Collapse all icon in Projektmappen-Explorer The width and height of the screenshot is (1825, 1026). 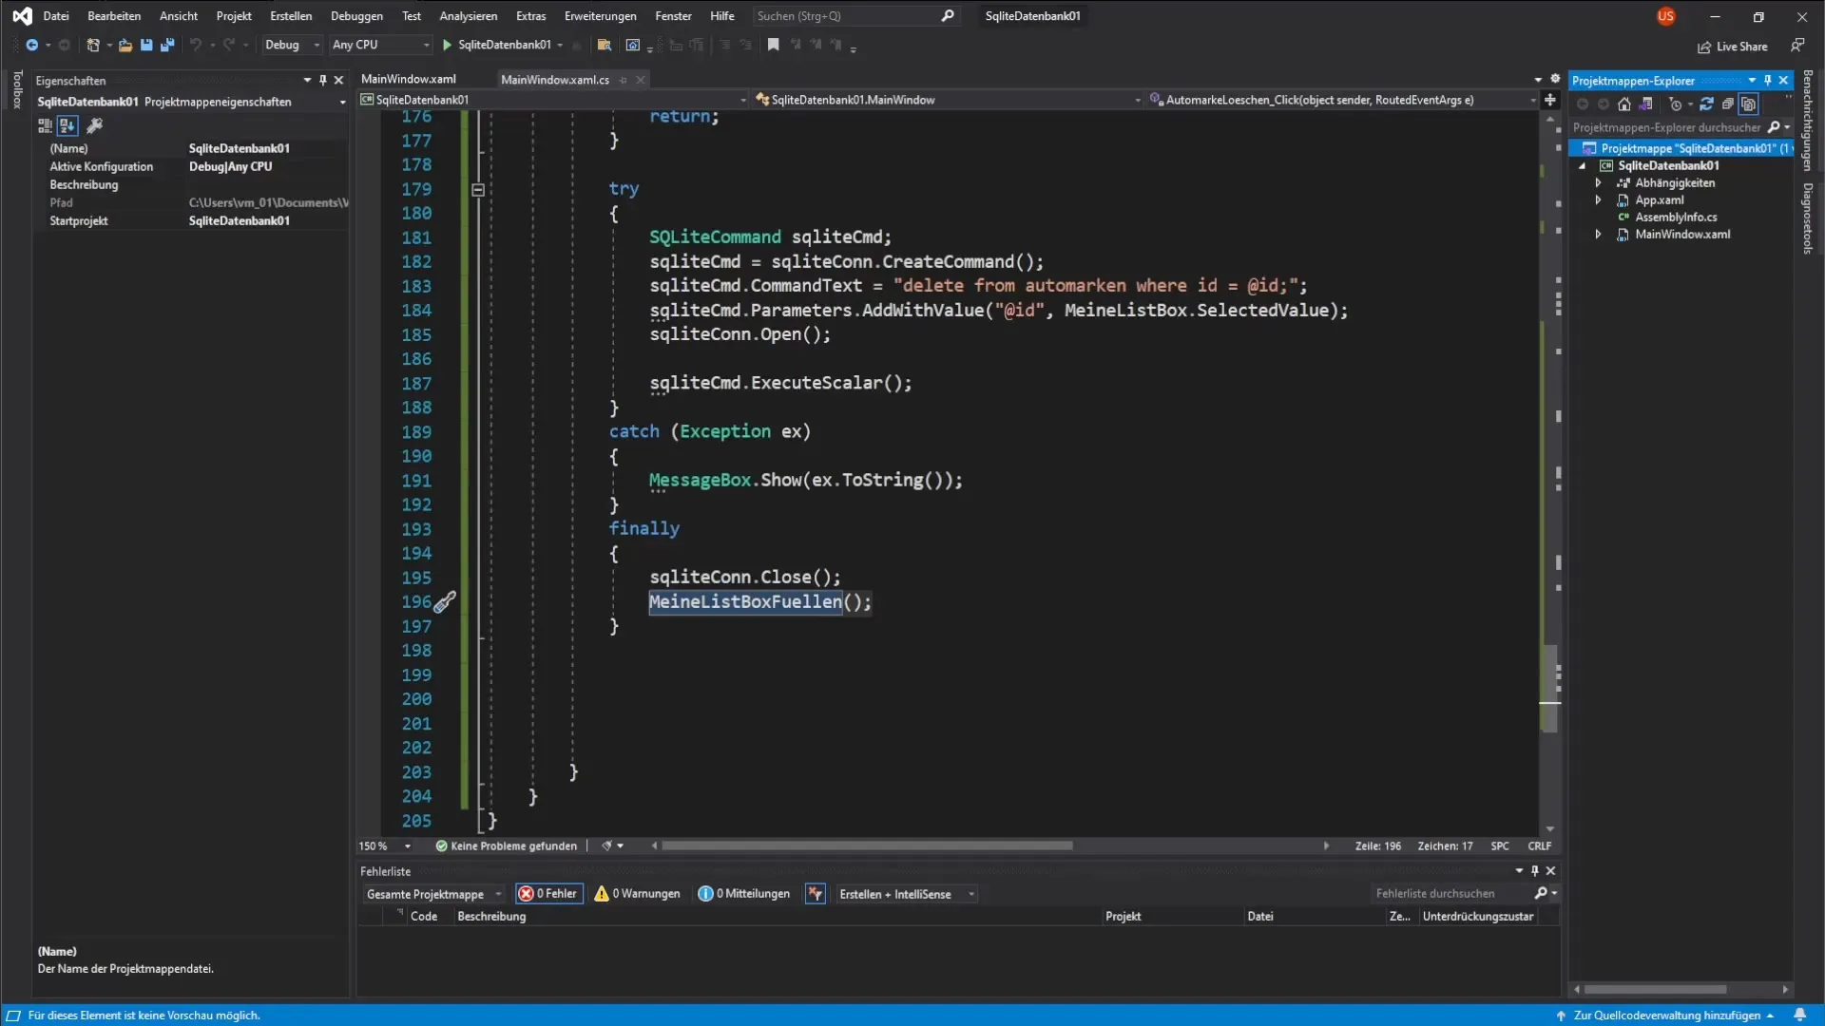click(x=1728, y=104)
